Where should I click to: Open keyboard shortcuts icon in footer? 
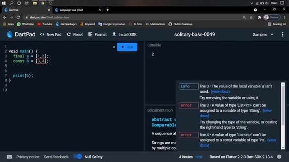pyautogui.click(x=9, y=157)
